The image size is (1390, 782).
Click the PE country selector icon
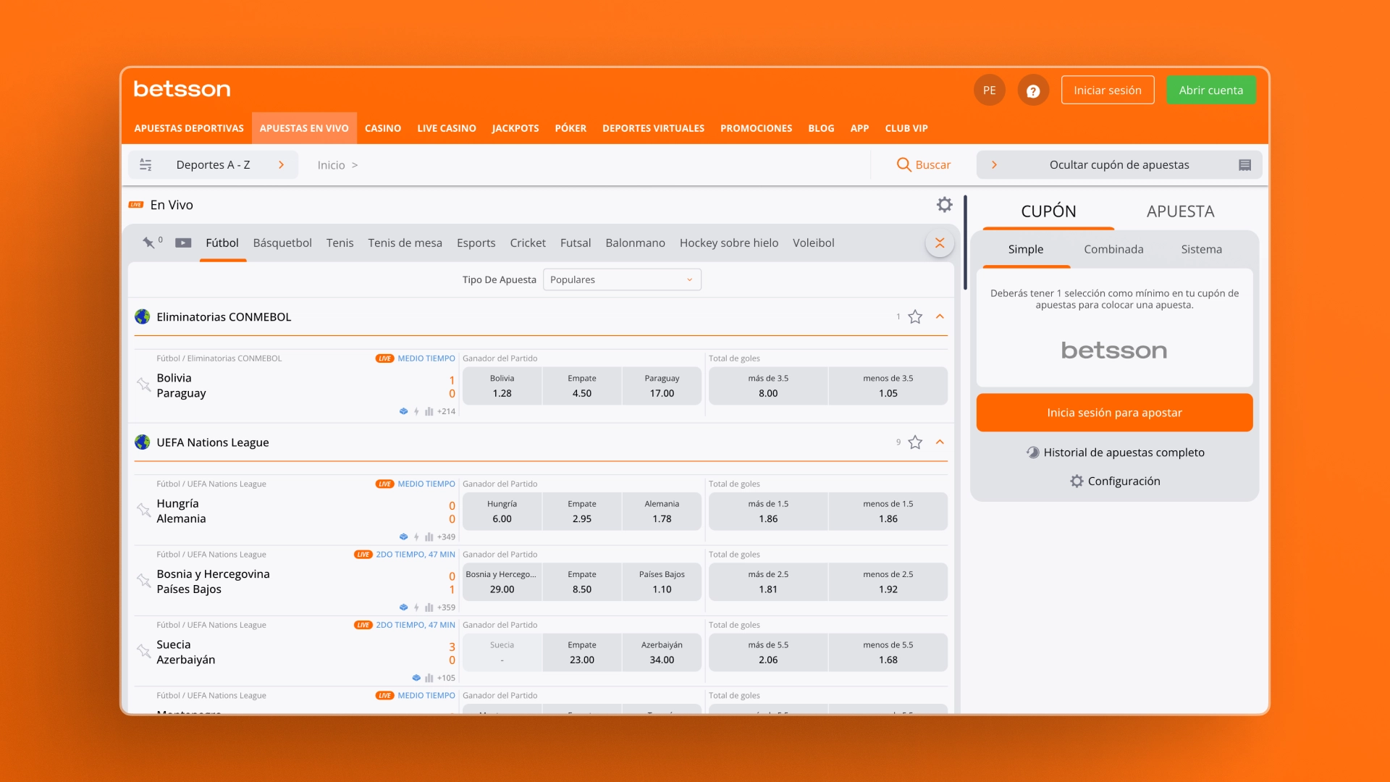(x=989, y=91)
